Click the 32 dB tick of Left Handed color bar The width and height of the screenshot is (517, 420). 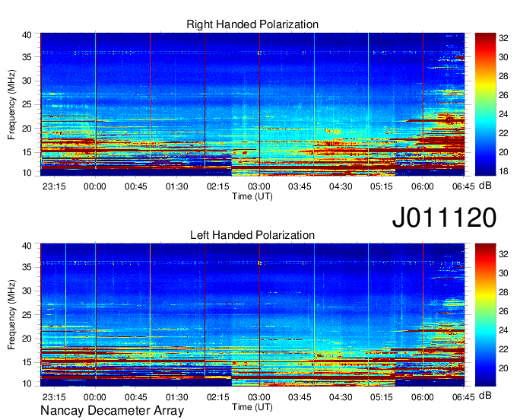[503, 254]
